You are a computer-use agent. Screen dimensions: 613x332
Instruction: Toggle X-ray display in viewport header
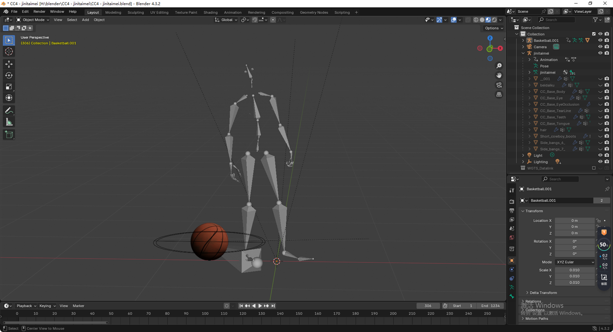click(468, 20)
